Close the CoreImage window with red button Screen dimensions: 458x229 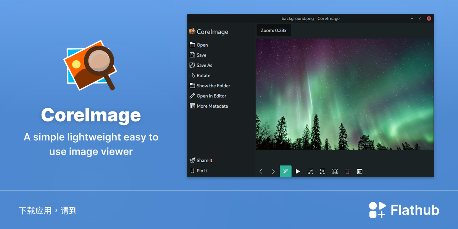tap(429, 18)
